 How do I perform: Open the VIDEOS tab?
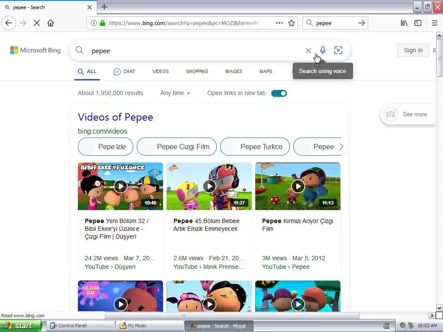[x=160, y=71]
